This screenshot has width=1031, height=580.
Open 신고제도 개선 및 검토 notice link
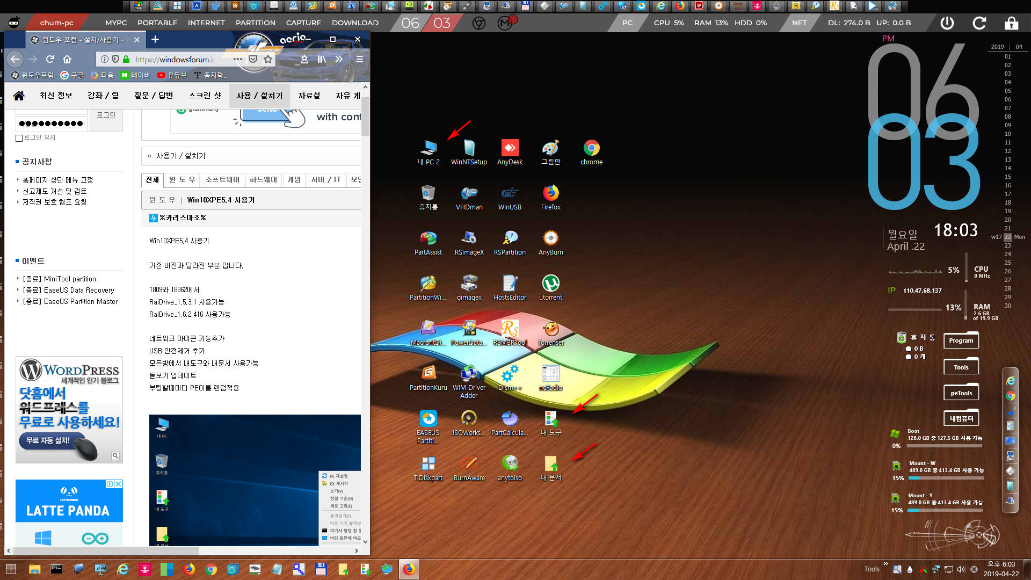tap(54, 191)
